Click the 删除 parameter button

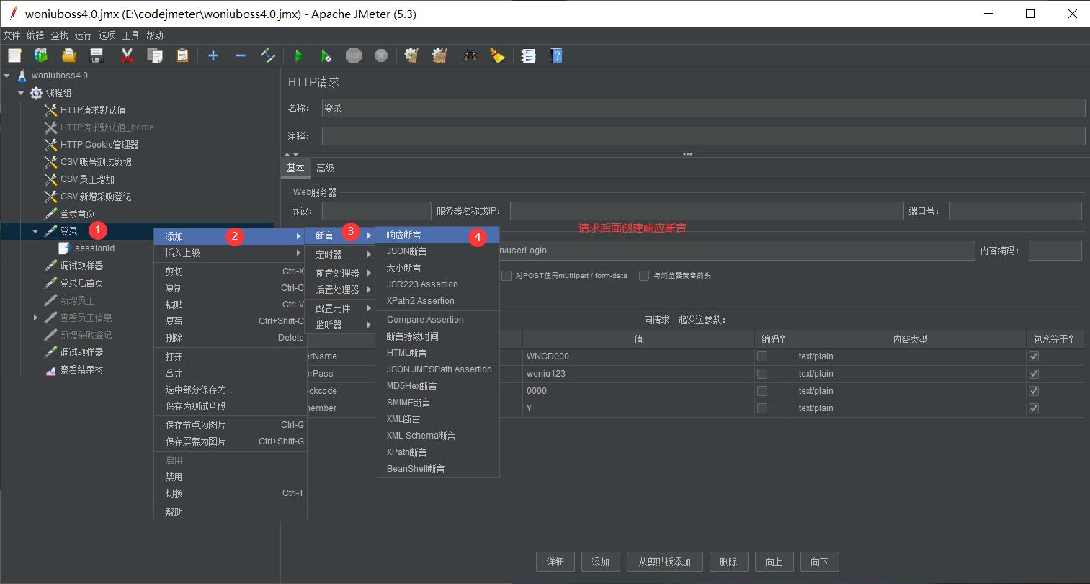728,562
